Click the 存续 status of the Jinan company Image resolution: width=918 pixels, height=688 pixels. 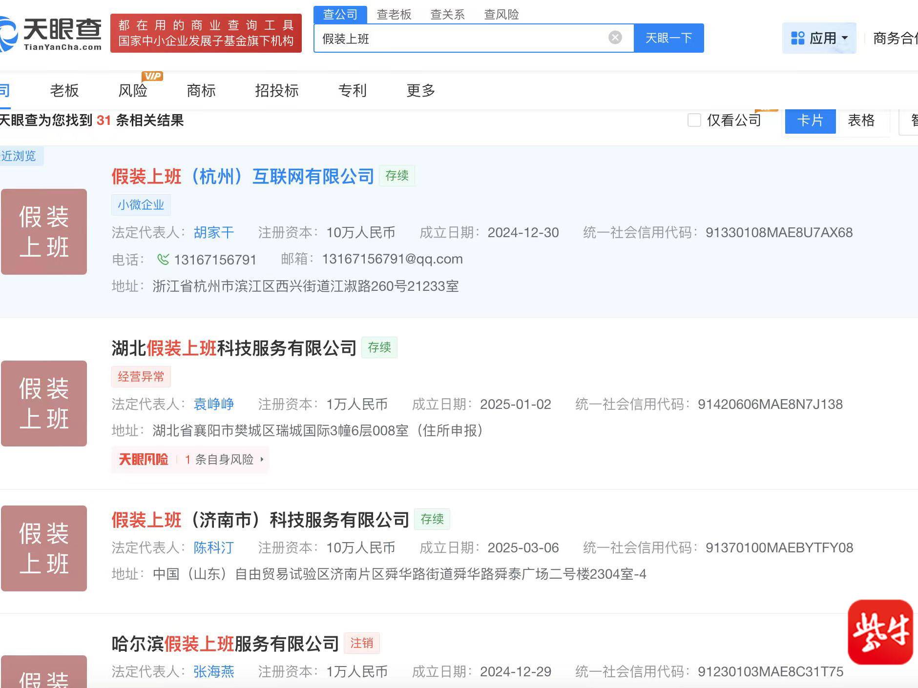(x=432, y=519)
